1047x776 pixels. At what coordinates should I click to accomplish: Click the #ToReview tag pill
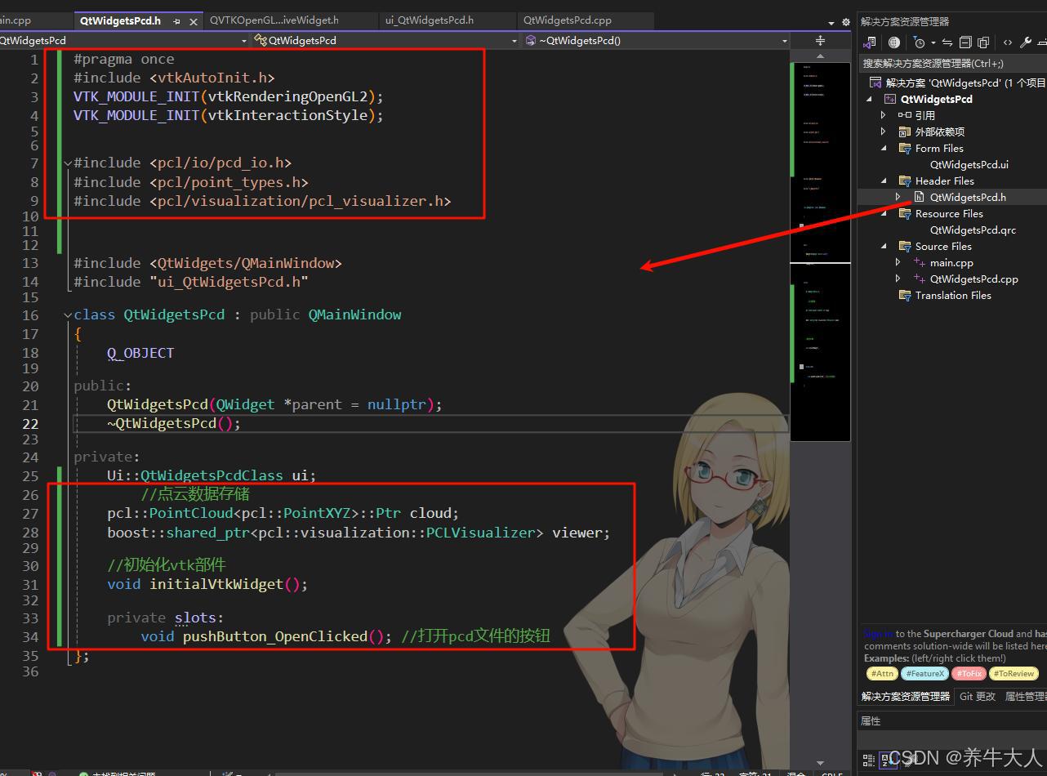1014,674
